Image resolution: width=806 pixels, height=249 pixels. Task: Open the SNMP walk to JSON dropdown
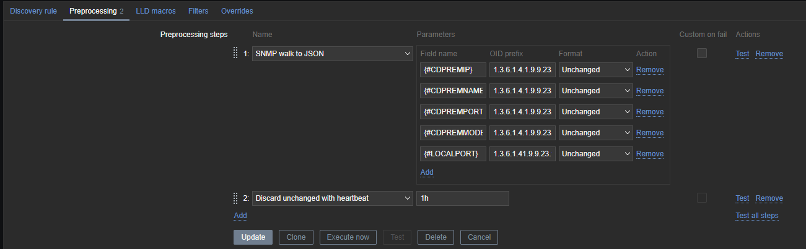333,54
